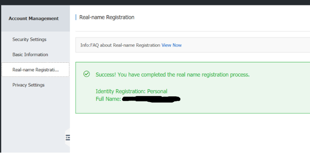
Task: Click the Identity Registration: Personal line
Action: tap(132, 91)
